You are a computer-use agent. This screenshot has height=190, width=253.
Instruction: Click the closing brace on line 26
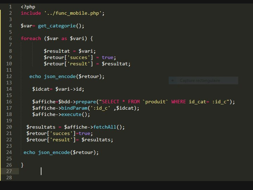[x=22, y=165]
